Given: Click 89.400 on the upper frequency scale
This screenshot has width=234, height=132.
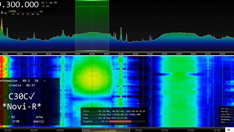Looking at the screenshot, I should coord(121,54).
